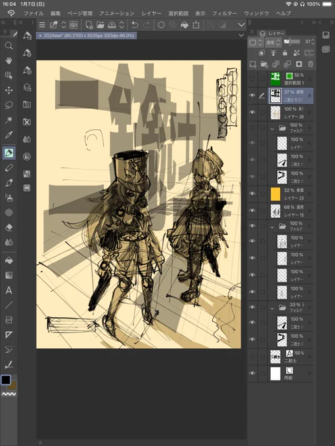
Task: Show the 二銃士 text layer
Action: [x=252, y=357]
